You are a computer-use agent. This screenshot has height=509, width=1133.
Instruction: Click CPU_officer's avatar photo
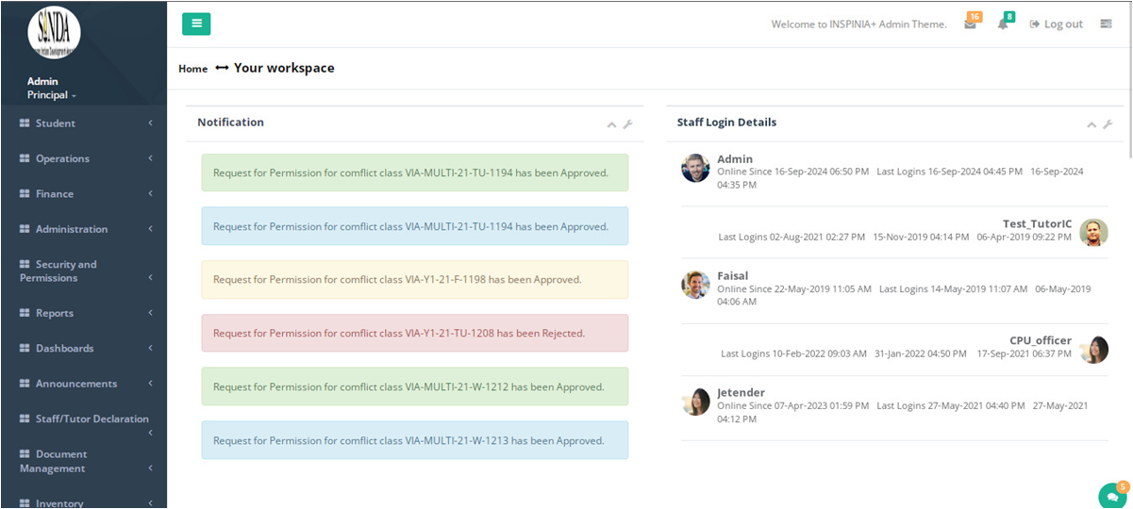1093,349
